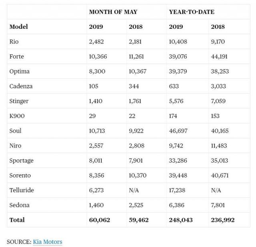
Task: Click the Total row label
Action: [17, 220]
